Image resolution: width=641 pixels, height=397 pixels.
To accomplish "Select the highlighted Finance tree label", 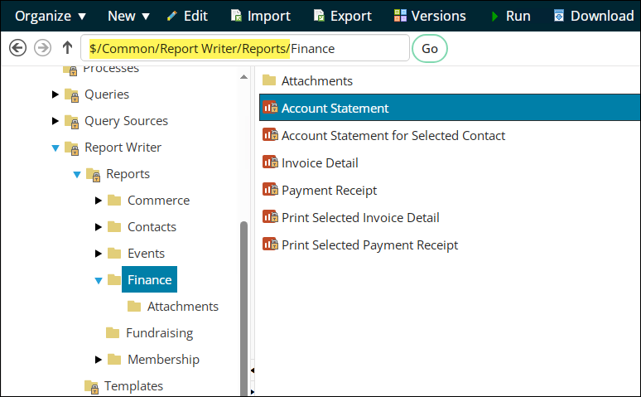I will [x=150, y=279].
